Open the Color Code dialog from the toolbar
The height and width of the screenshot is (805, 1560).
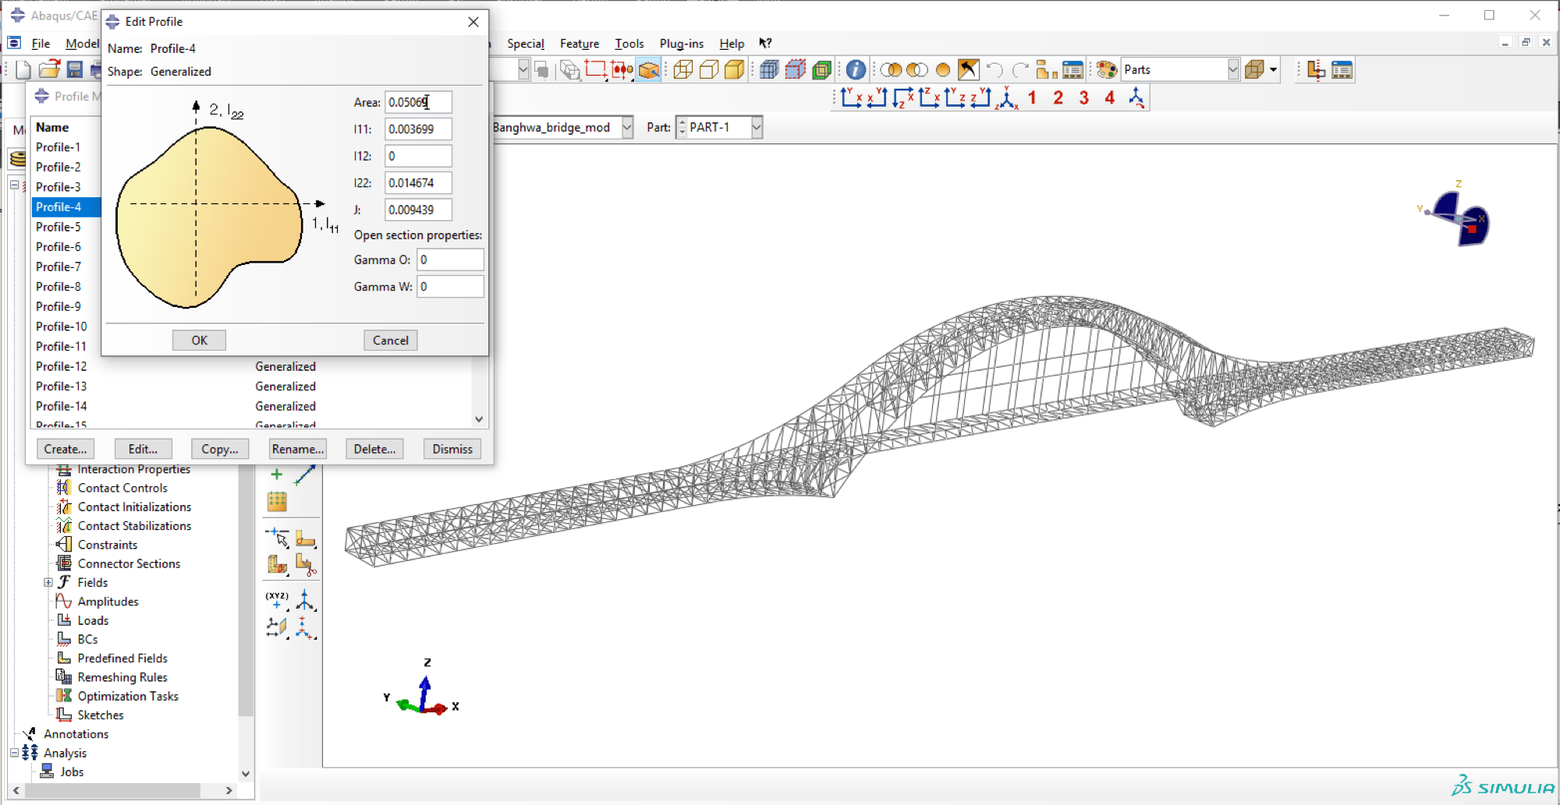(1107, 70)
